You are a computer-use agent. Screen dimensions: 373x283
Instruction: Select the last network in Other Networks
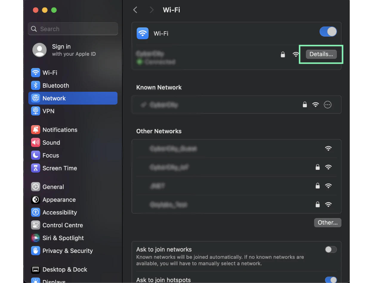click(x=236, y=204)
